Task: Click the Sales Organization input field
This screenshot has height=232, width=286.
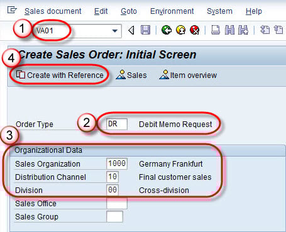Action: coord(117,163)
